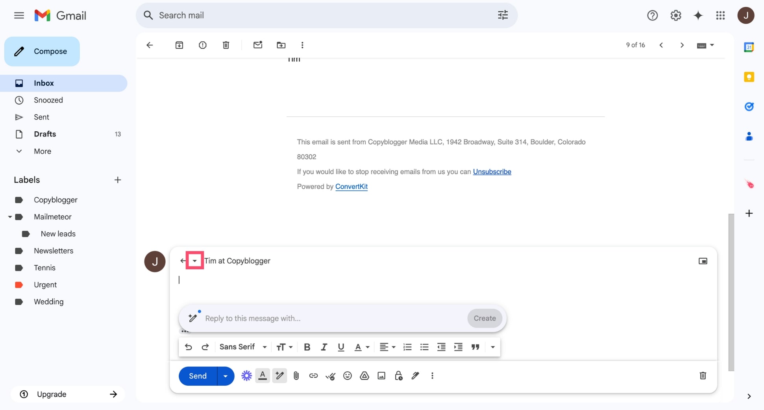Create a new label with plus
Image resolution: width=764 pixels, height=410 pixels.
117,180
